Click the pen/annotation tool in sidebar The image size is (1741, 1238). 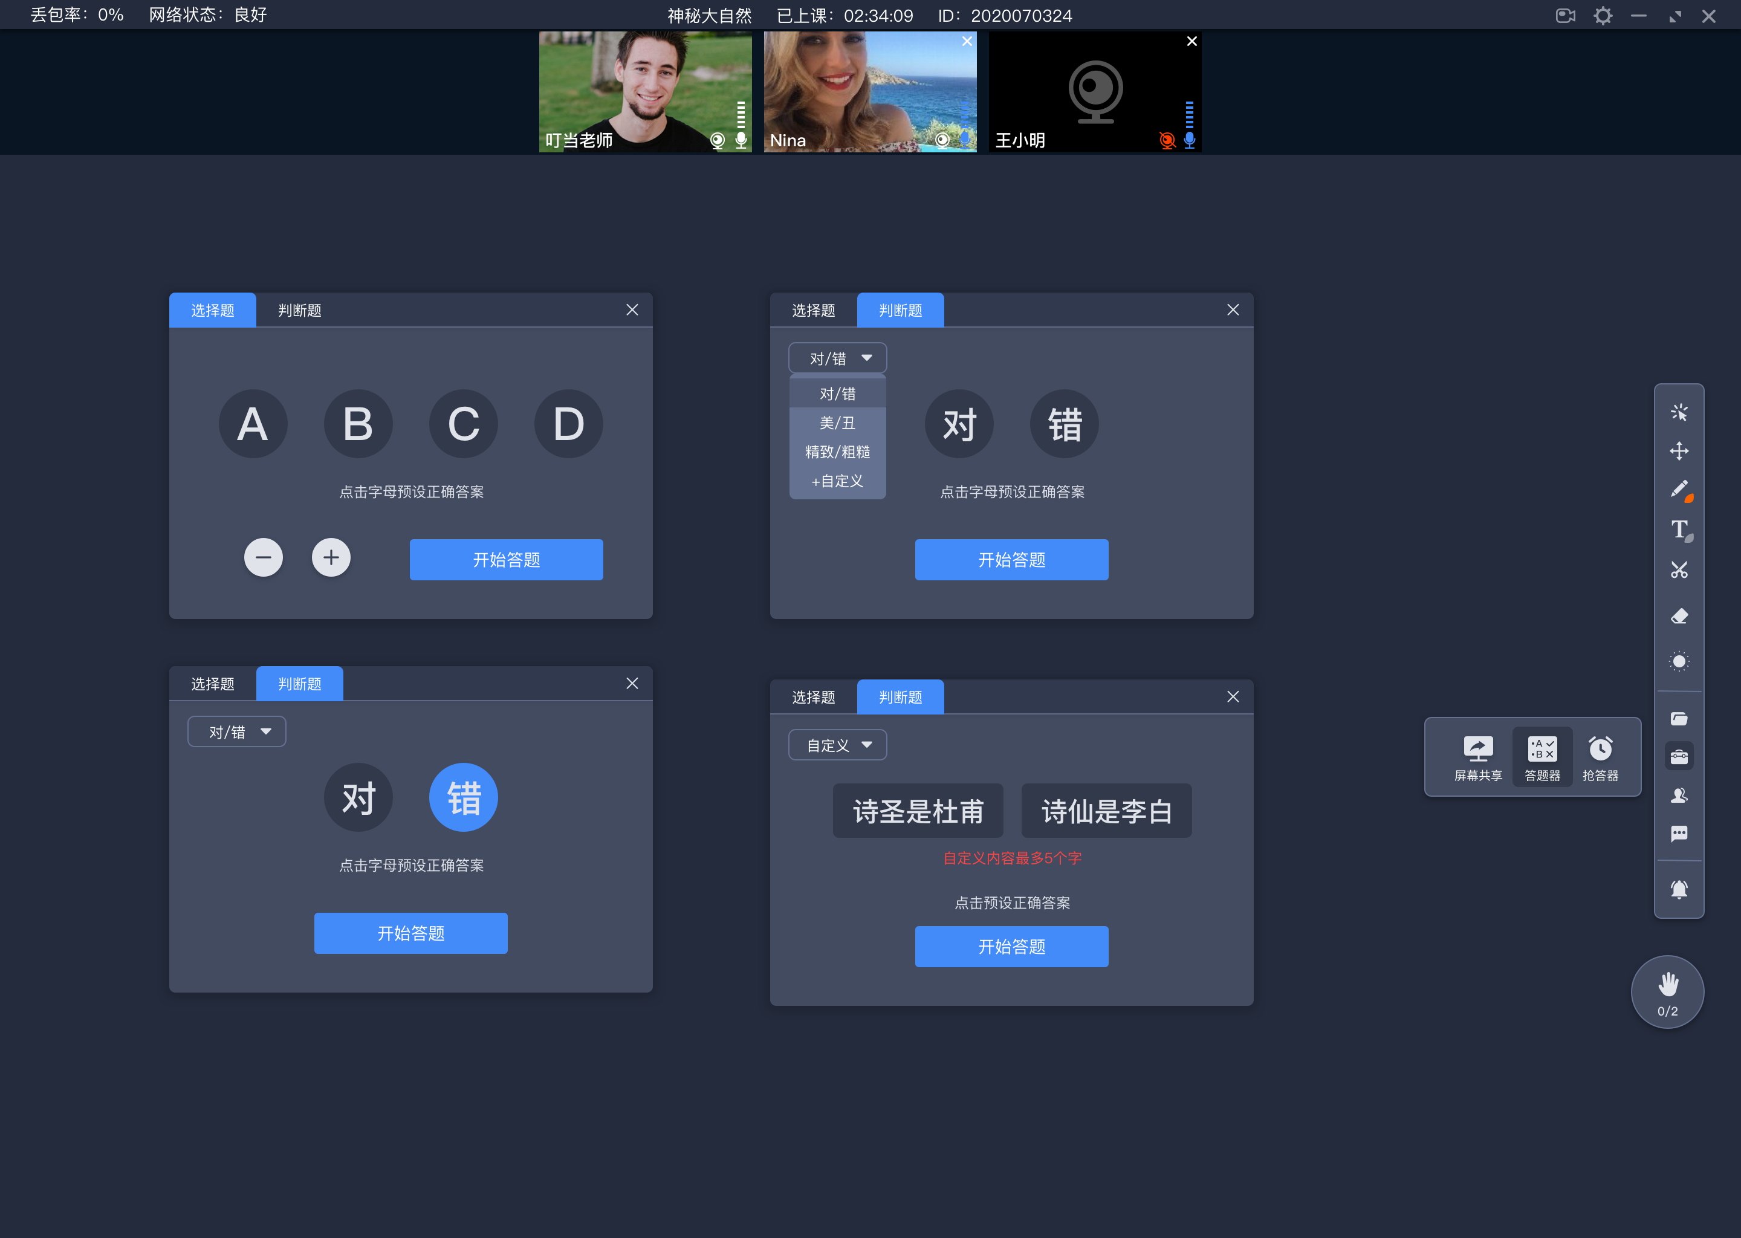pyautogui.click(x=1679, y=489)
